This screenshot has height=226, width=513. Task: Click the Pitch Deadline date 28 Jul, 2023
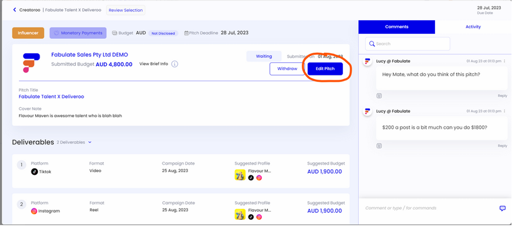[x=234, y=33]
